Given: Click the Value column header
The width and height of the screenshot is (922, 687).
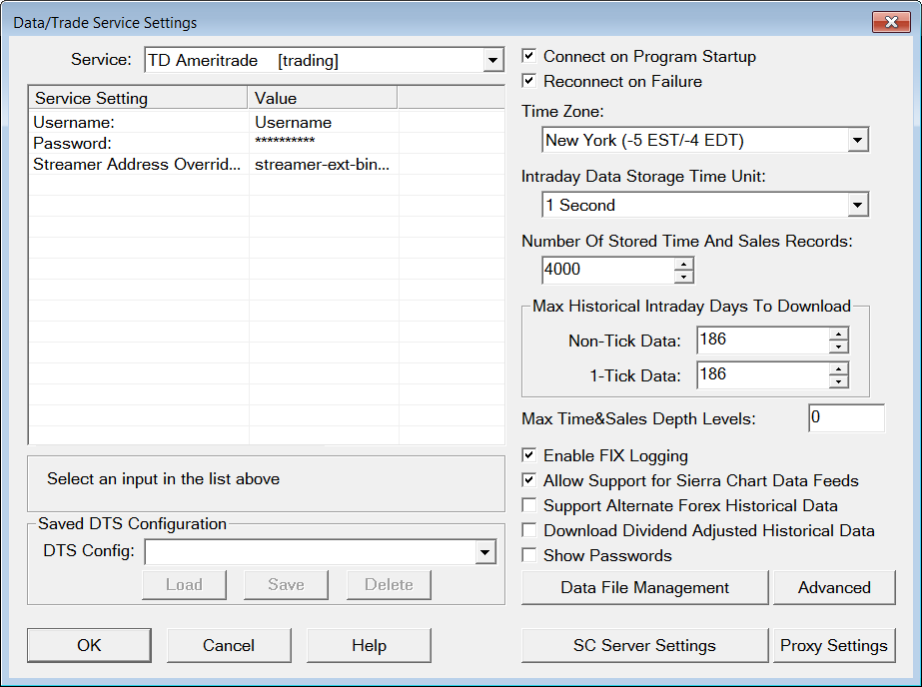Looking at the screenshot, I should (323, 98).
